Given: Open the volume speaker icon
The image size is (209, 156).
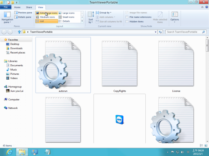Looking at the screenshot, I should [182, 152].
